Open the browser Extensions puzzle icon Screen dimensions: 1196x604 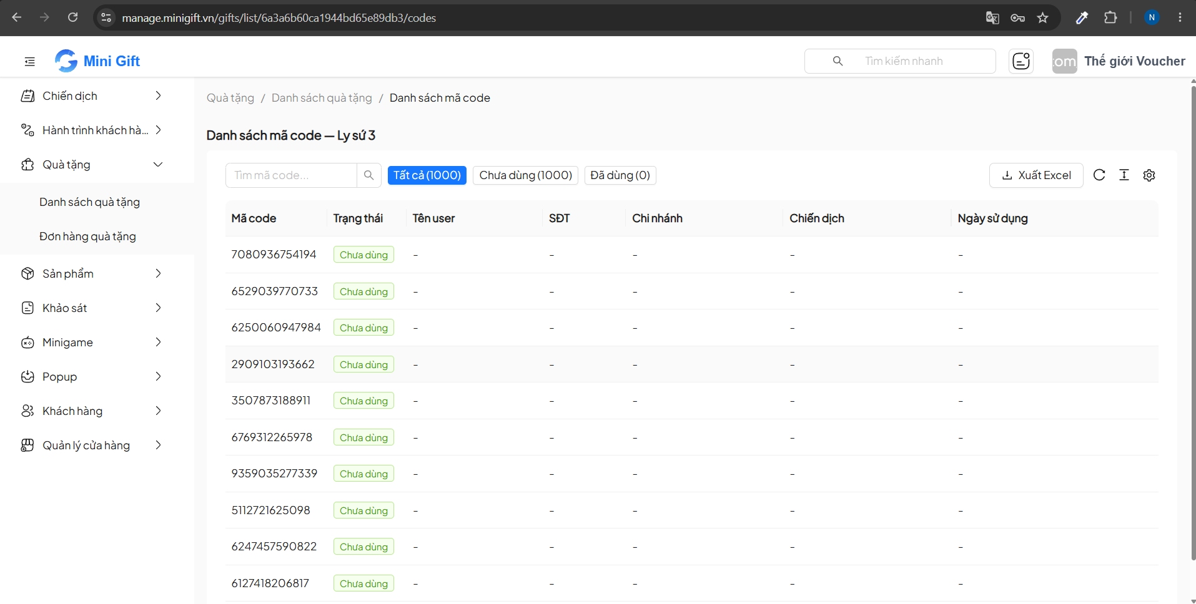click(1110, 17)
